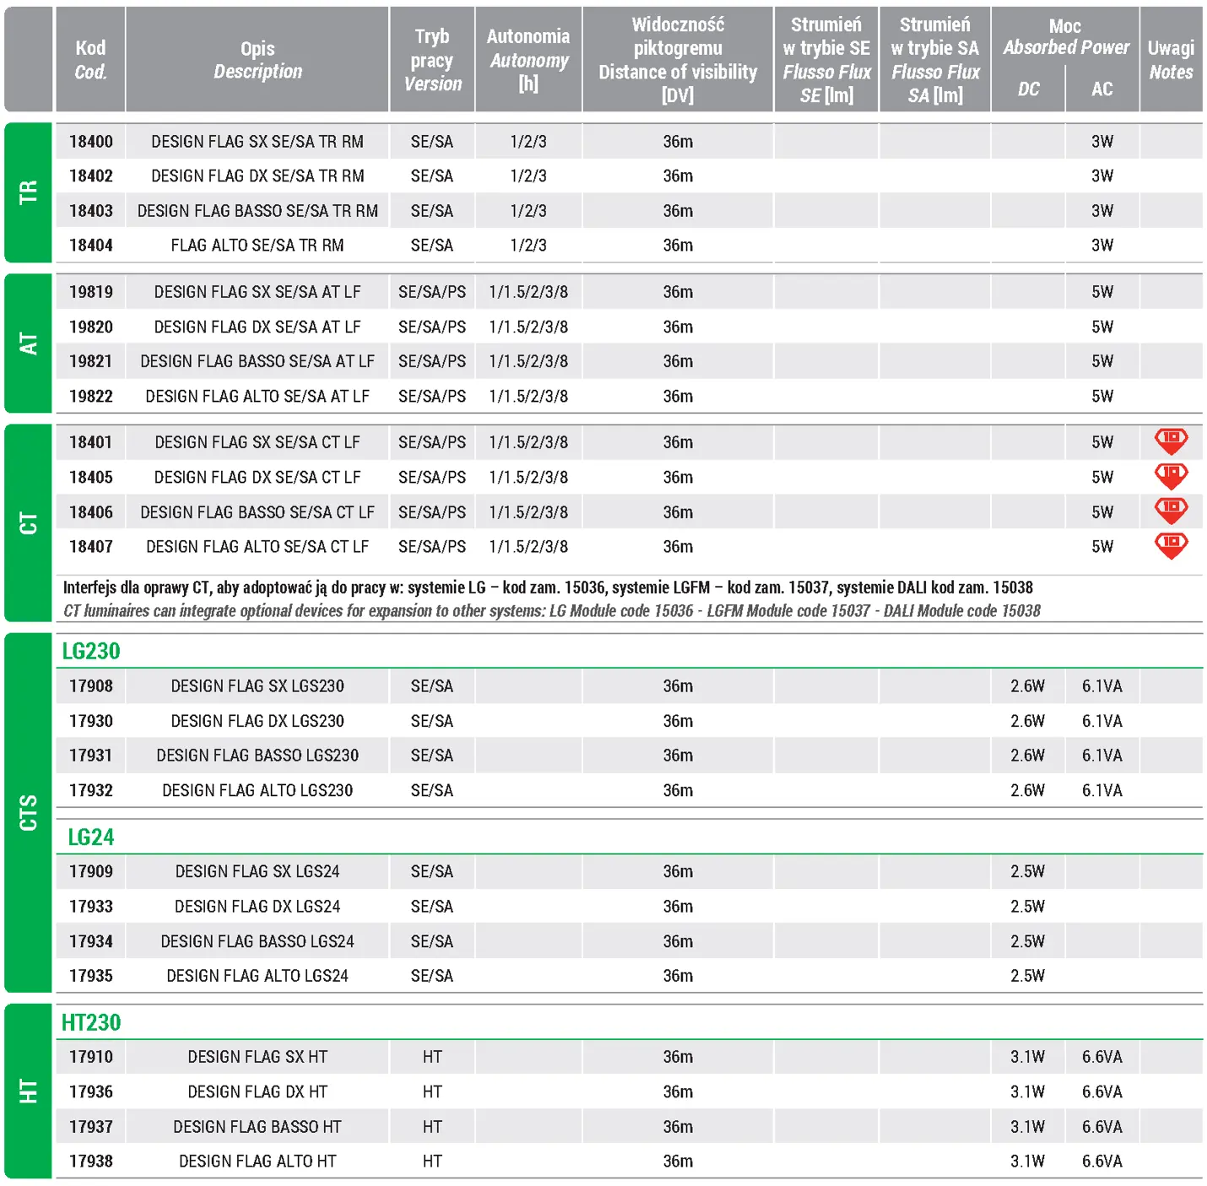Click the 2.6W value in row 17932

(1028, 790)
